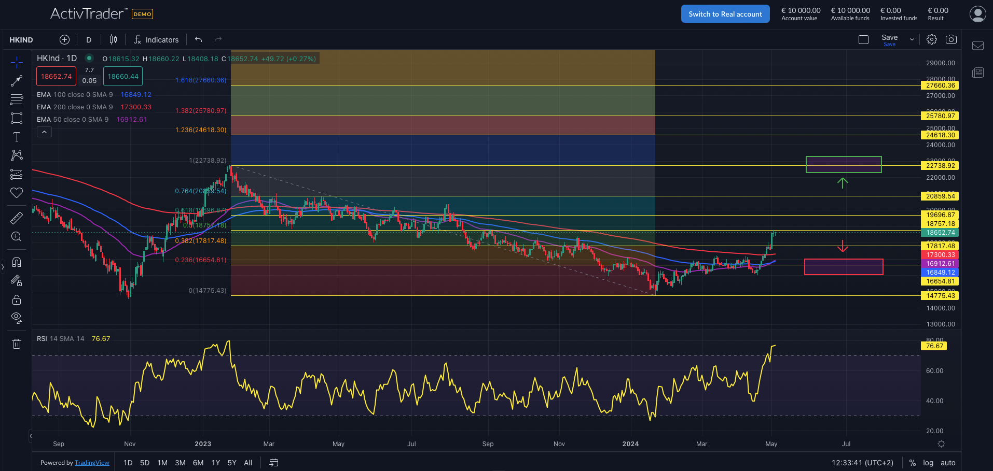Hide all drawings with eye icon

[17, 318]
